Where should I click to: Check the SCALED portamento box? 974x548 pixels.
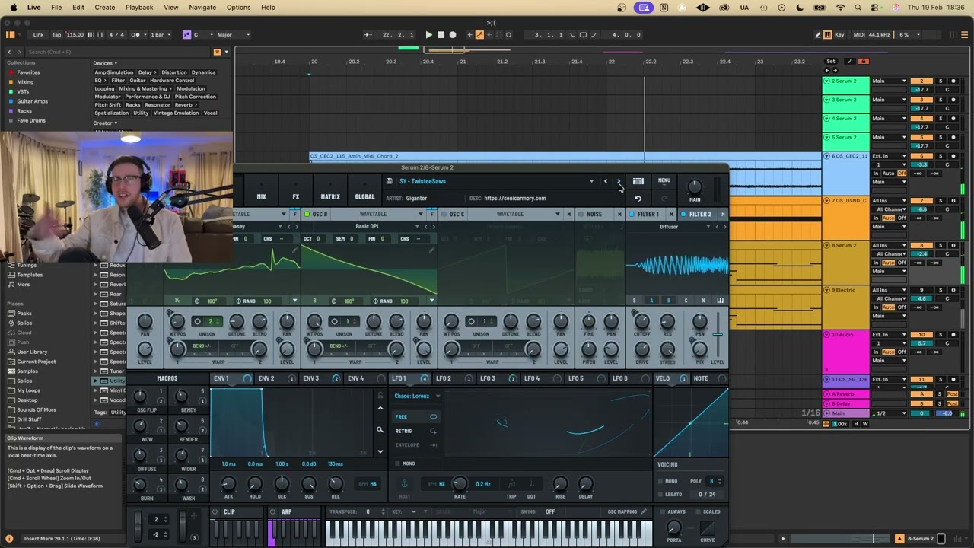point(697,511)
